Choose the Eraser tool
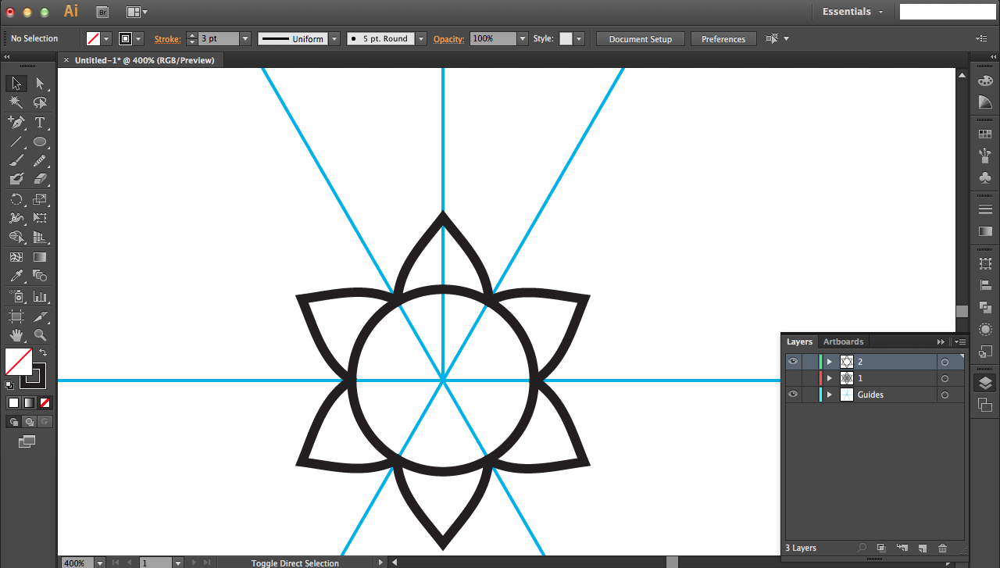Image resolution: width=1000 pixels, height=568 pixels. tap(40, 180)
